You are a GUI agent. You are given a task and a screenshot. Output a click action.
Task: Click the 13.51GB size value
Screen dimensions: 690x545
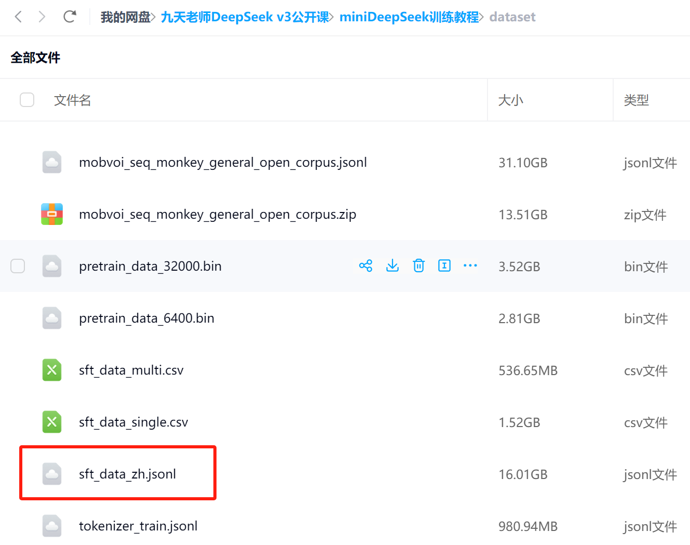(523, 215)
